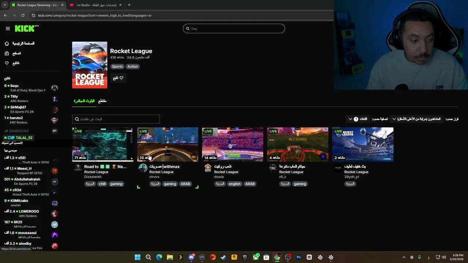Click the browser address bar URL
468x263 pixels.
pyautogui.click(x=95, y=15)
